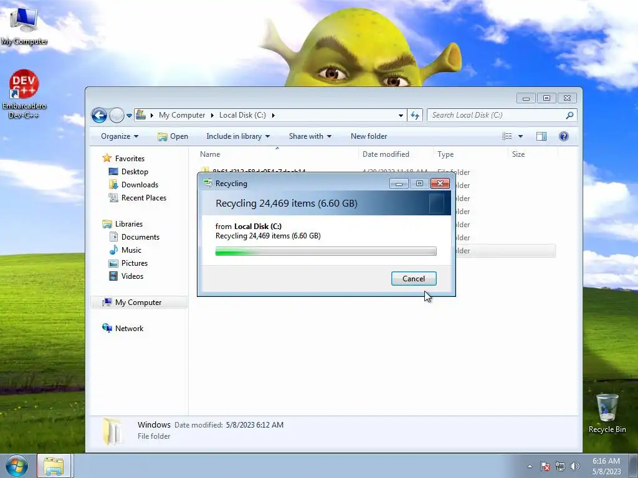Image resolution: width=638 pixels, height=478 pixels.
Task: Refresh the Local Disk (C:) folder view
Action: click(x=415, y=115)
